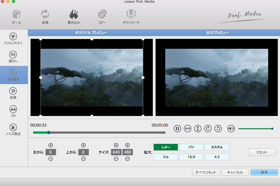Select the 3D glasses sidebar icon
280x186 pixels.
13,109
